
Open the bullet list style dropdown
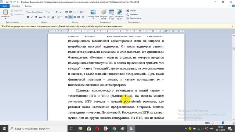(77, 12)
